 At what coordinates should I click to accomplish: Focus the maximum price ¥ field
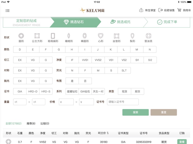[x=86, y=102]
